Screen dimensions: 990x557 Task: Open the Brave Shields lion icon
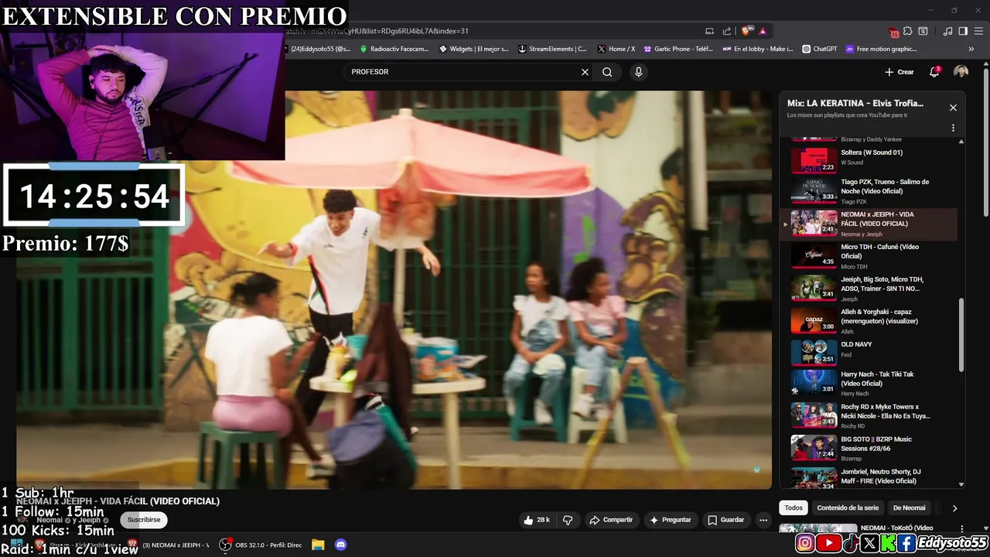tap(746, 31)
